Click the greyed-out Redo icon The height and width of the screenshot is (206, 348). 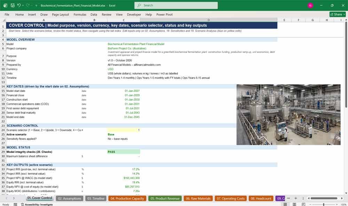[28, 5]
